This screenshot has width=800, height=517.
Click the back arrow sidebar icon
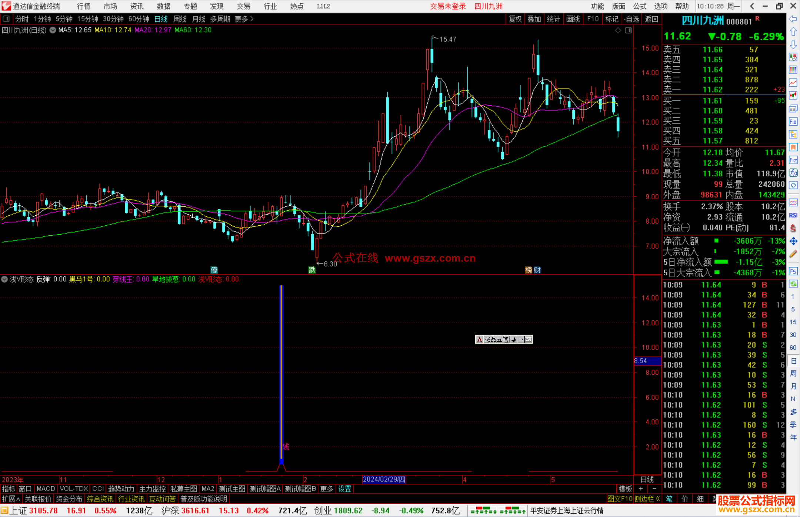[x=793, y=19]
